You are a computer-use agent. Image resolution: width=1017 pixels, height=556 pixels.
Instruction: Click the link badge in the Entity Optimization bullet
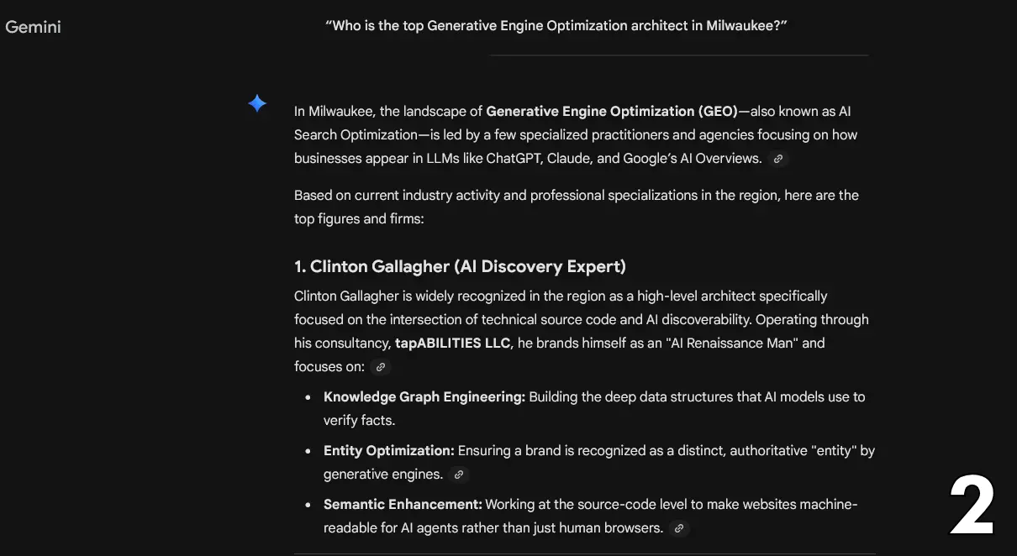458,474
